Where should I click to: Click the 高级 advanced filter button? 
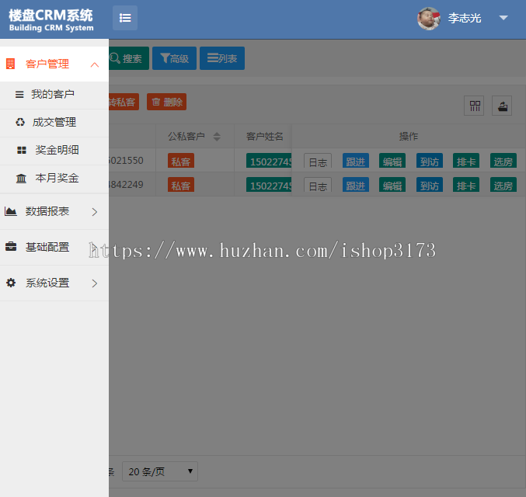tap(174, 58)
